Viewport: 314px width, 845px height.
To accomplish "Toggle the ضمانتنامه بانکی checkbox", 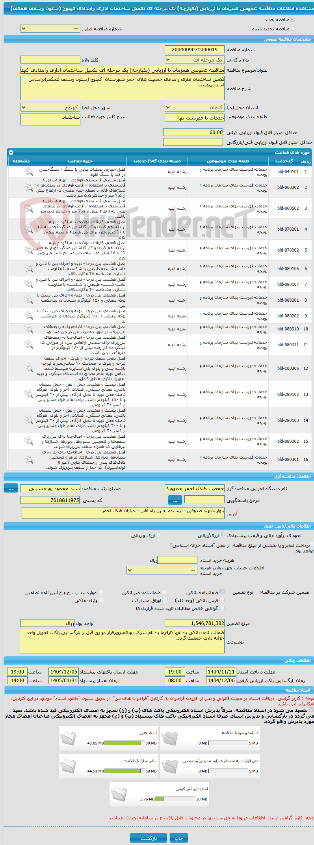I will [222, 592].
